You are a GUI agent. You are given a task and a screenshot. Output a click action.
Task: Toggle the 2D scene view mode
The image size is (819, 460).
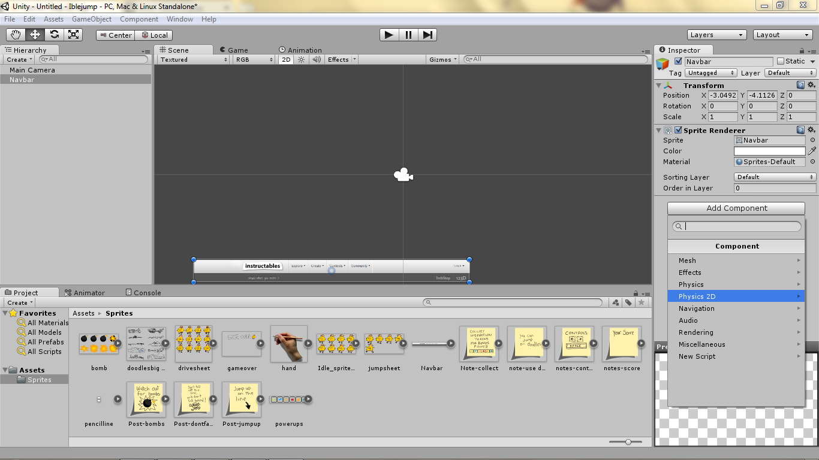(x=287, y=59)
